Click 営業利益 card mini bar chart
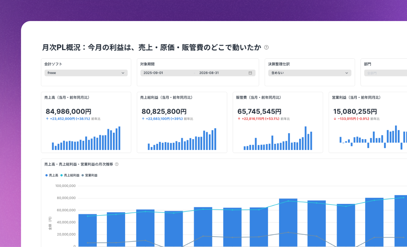 (373, 137)
